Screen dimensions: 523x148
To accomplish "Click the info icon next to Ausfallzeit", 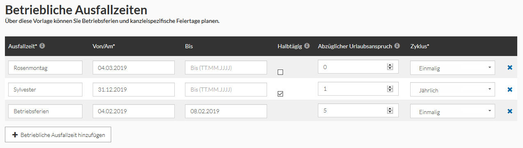I will 42,46.
